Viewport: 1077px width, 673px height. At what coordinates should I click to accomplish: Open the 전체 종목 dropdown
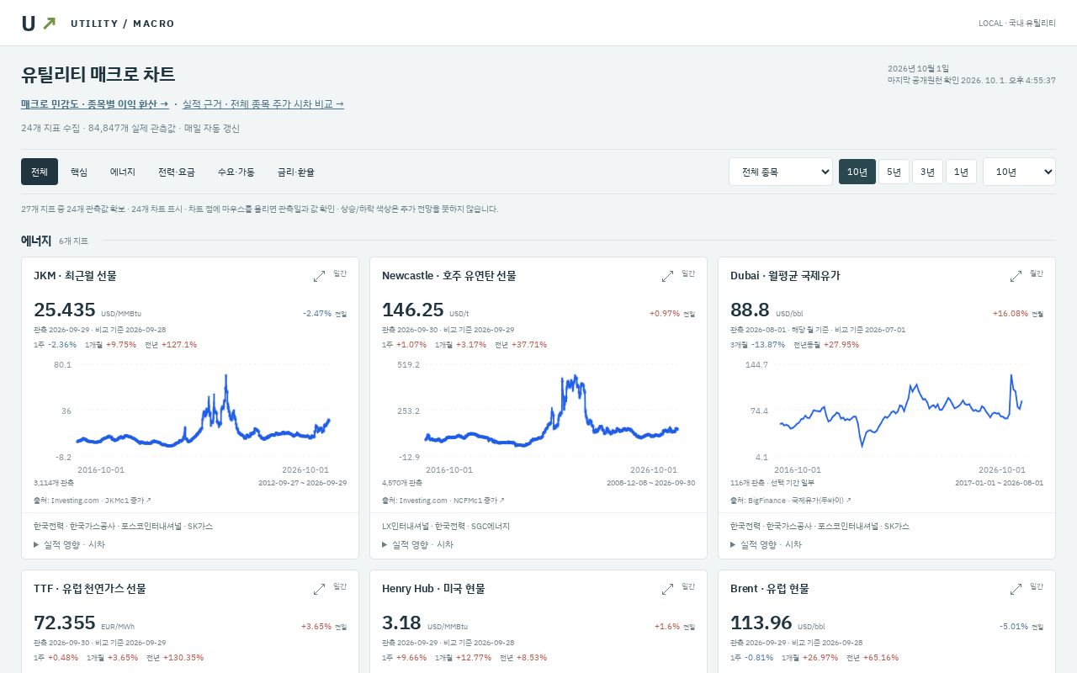point(781,172)
